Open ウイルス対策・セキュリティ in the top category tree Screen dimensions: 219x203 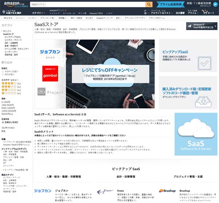tap(17, 49)
